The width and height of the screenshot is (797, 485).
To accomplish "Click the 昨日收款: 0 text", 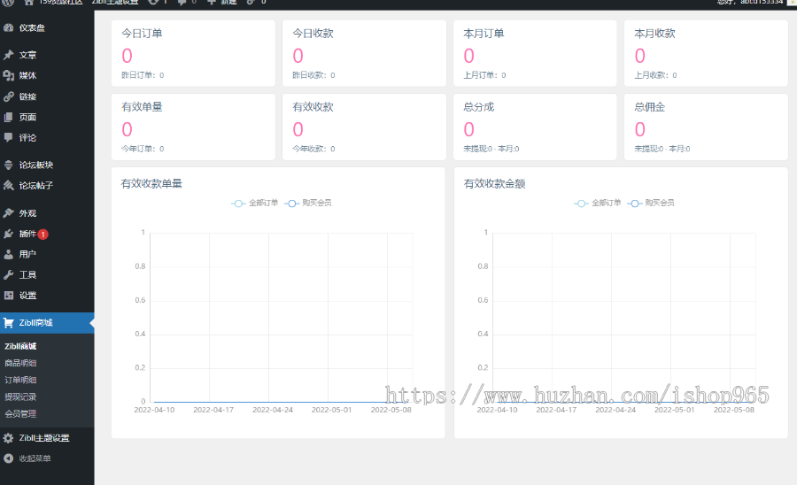I will pos(313,75).
